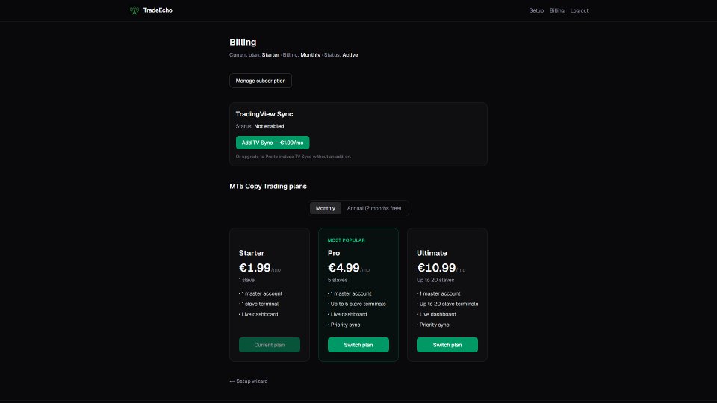Image resolution: width=717 pixels, height=403 pixels.
Task: Click the MT5 Copy Trading plans heading
Action: (x=268, y=186)
